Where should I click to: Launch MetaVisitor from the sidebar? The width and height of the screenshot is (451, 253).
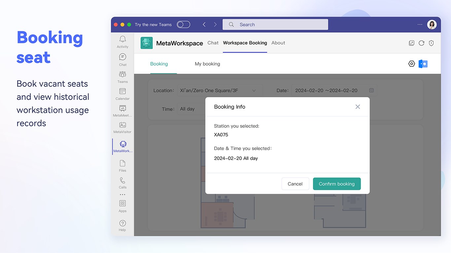(x=122, y=127)
